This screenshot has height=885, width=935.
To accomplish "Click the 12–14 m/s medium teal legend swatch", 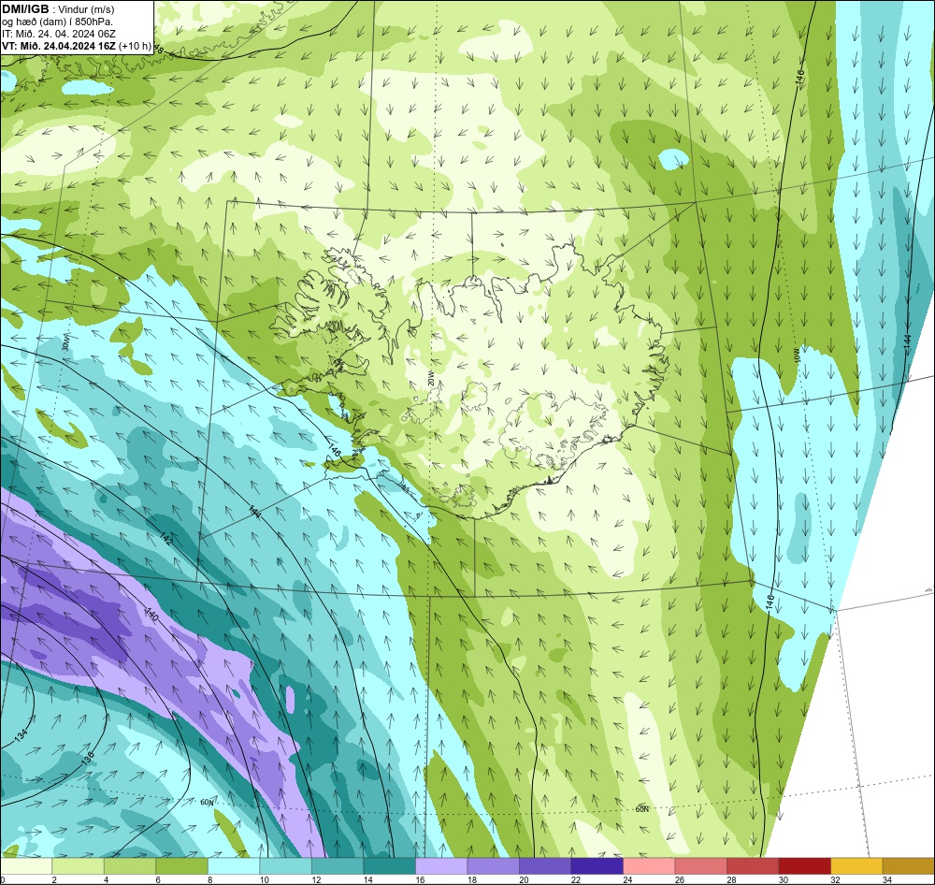I will click(x=338, y=866).
